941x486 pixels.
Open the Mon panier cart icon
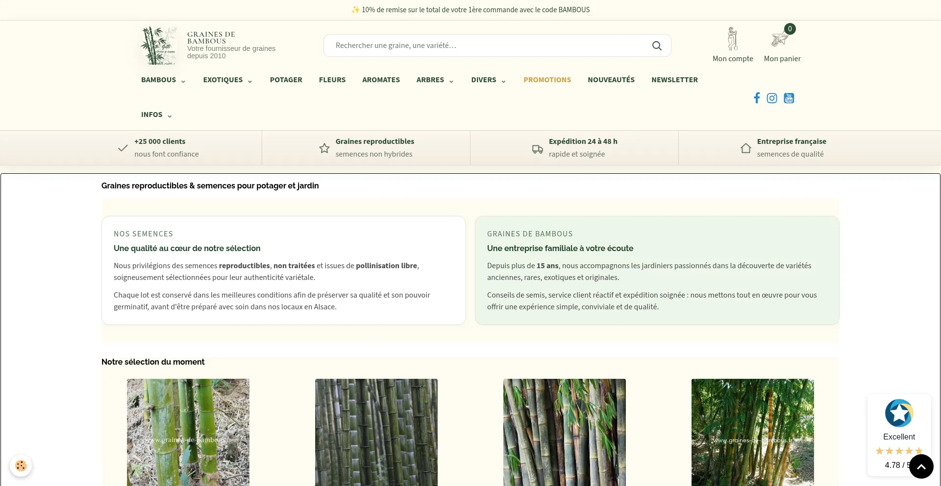click(779, 39)
